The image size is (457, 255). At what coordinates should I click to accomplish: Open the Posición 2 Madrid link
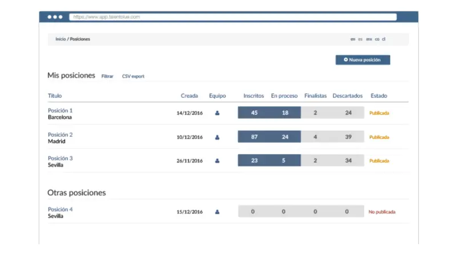click(60, 135)
